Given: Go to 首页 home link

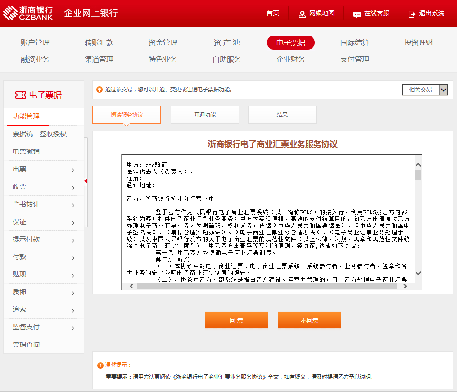Looking at the screenshot, I should tap(273, 13).
